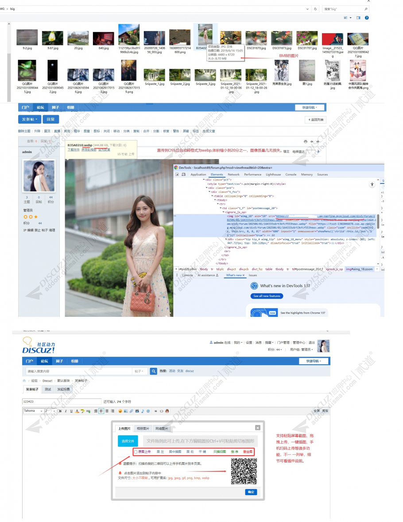This screenshot has height=522, width=403.
Task: Click the 选择文件 upload button
Action: click(128, 440)
